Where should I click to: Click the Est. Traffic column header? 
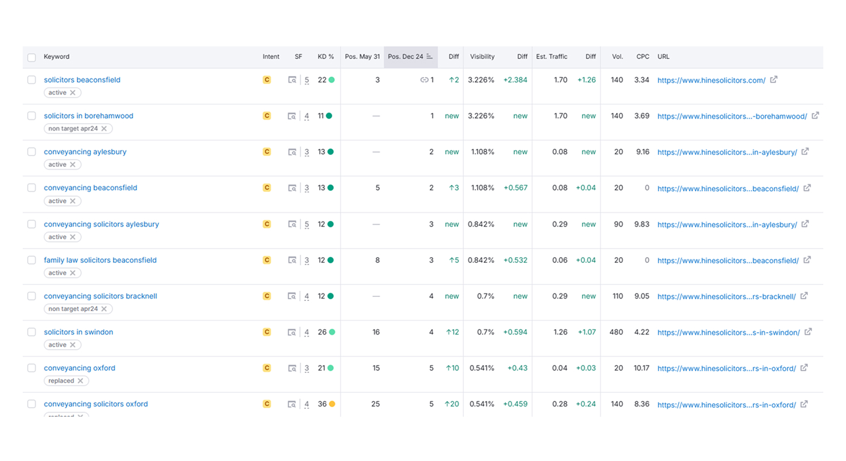[x=551, y=57]
